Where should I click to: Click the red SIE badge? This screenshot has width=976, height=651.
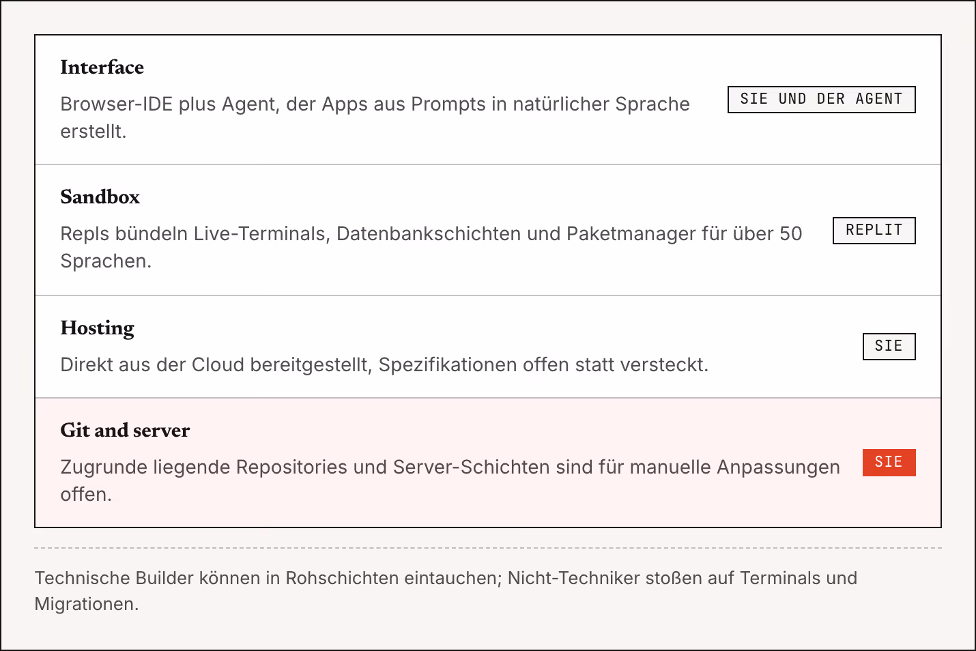(x=889, y=462)
